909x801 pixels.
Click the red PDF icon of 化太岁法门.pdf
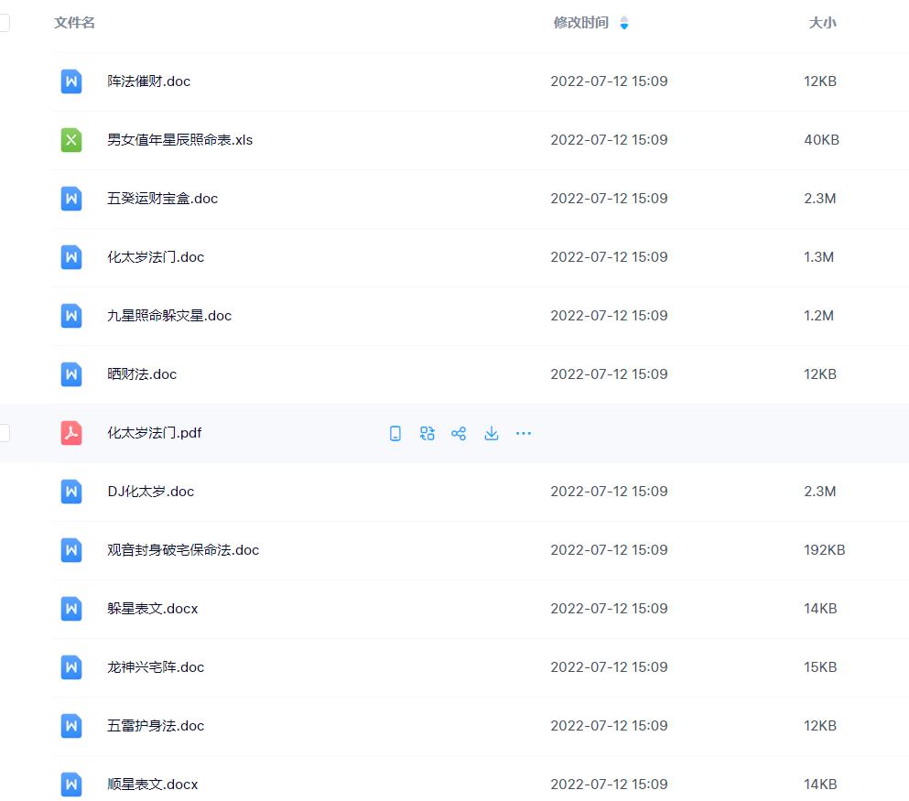(x=71, y=433)
